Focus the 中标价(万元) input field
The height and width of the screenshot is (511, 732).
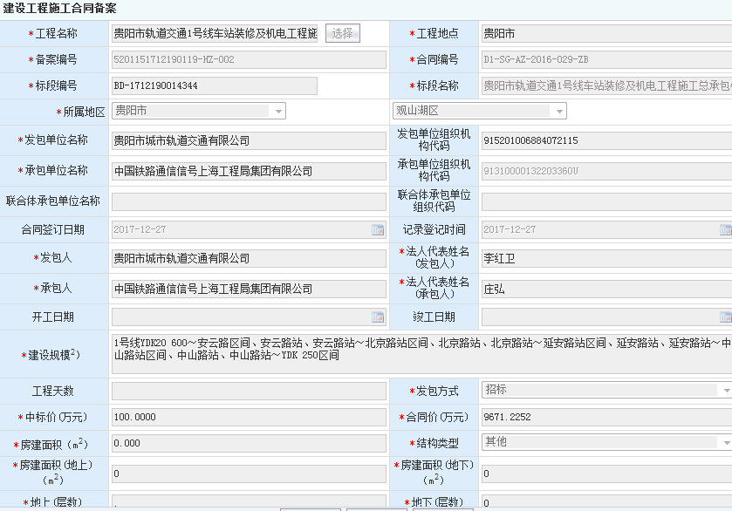click(248, 418)
